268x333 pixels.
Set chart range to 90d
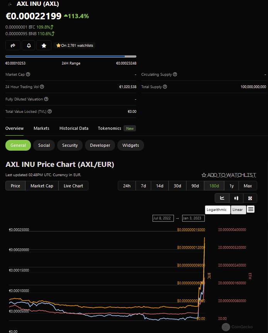click(x=195, y=186)
